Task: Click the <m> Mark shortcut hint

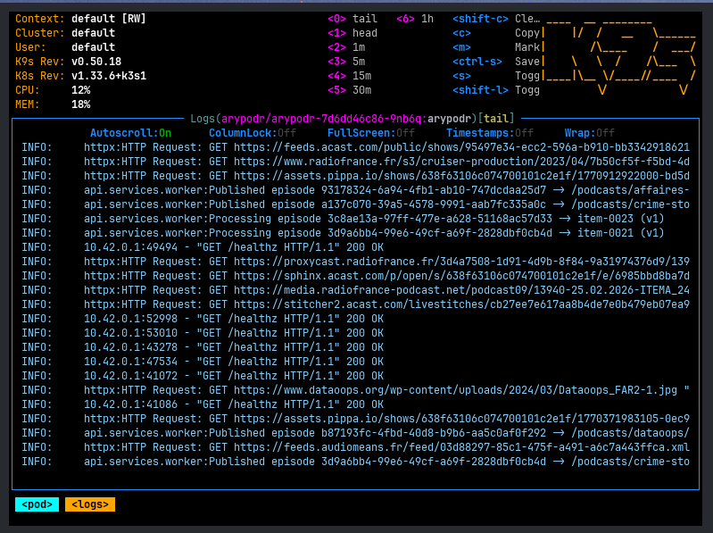Action: coord(495,47)
